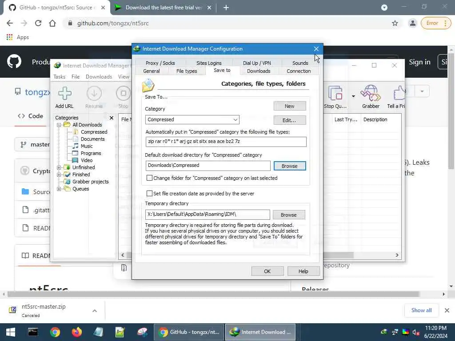Toggle Set file creation date by server checkbox
This screenshot has width=455, height=341.
(x=149, y=194)
